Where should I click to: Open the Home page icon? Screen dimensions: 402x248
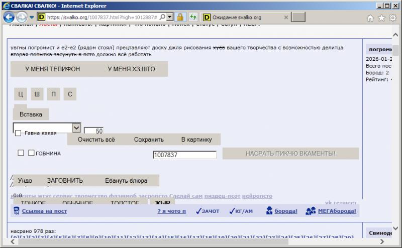coord(370,18)
